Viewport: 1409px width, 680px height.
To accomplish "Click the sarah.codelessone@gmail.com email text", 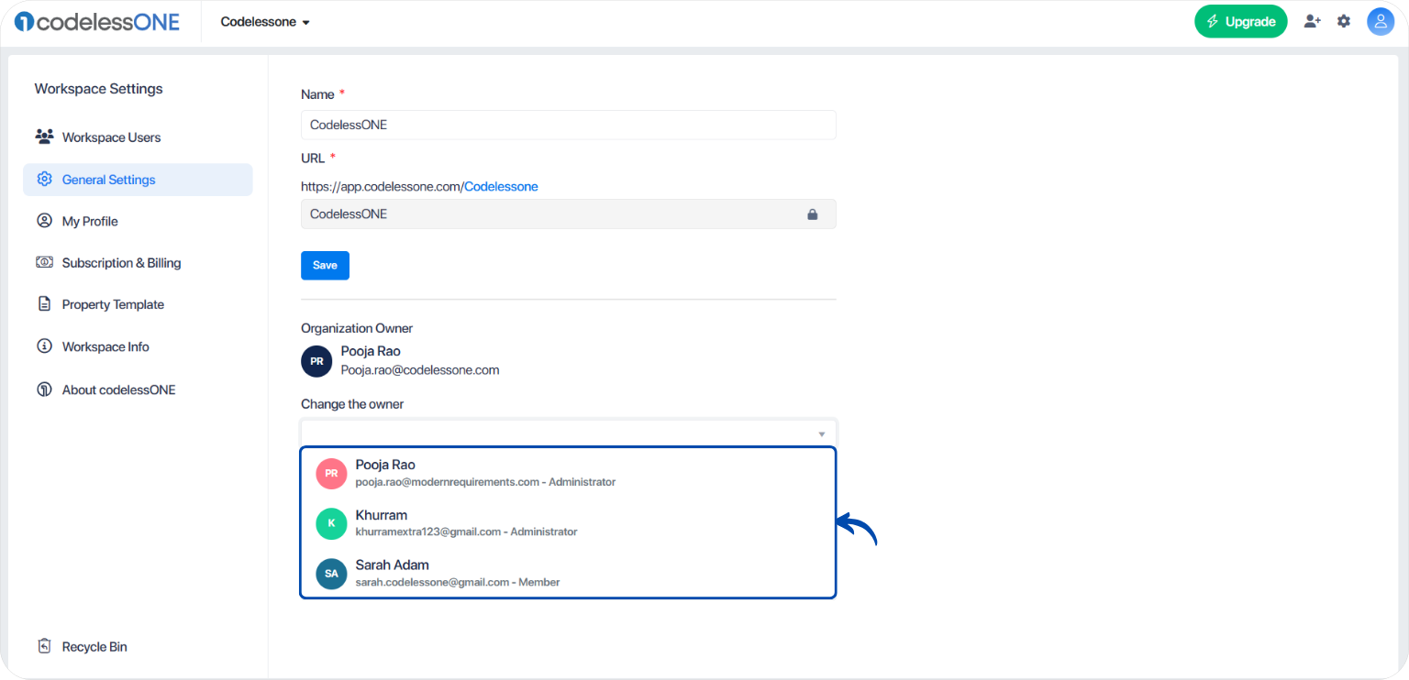I will pos(432,582).
